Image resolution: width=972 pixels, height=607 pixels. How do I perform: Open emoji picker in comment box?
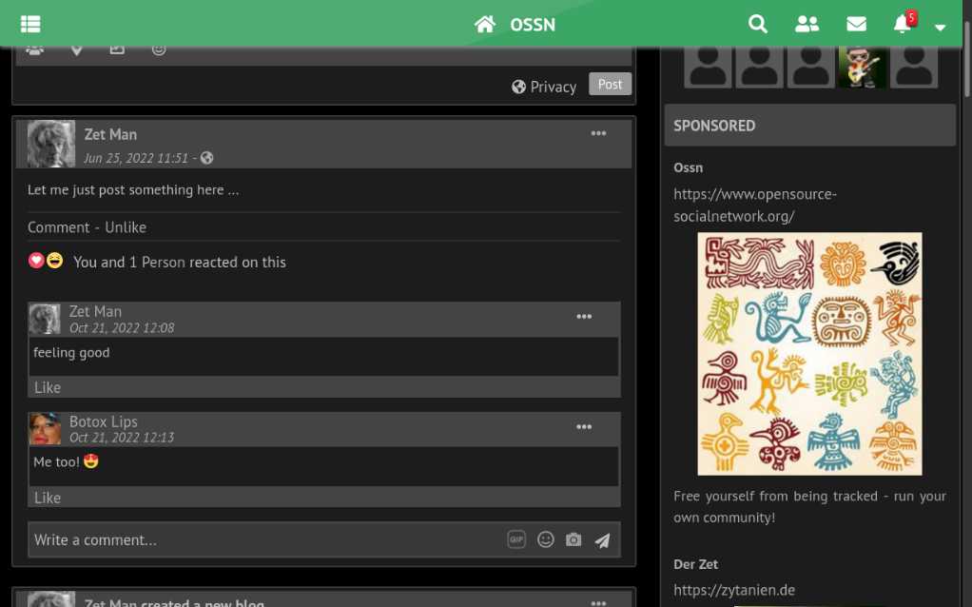pos(546,539)
